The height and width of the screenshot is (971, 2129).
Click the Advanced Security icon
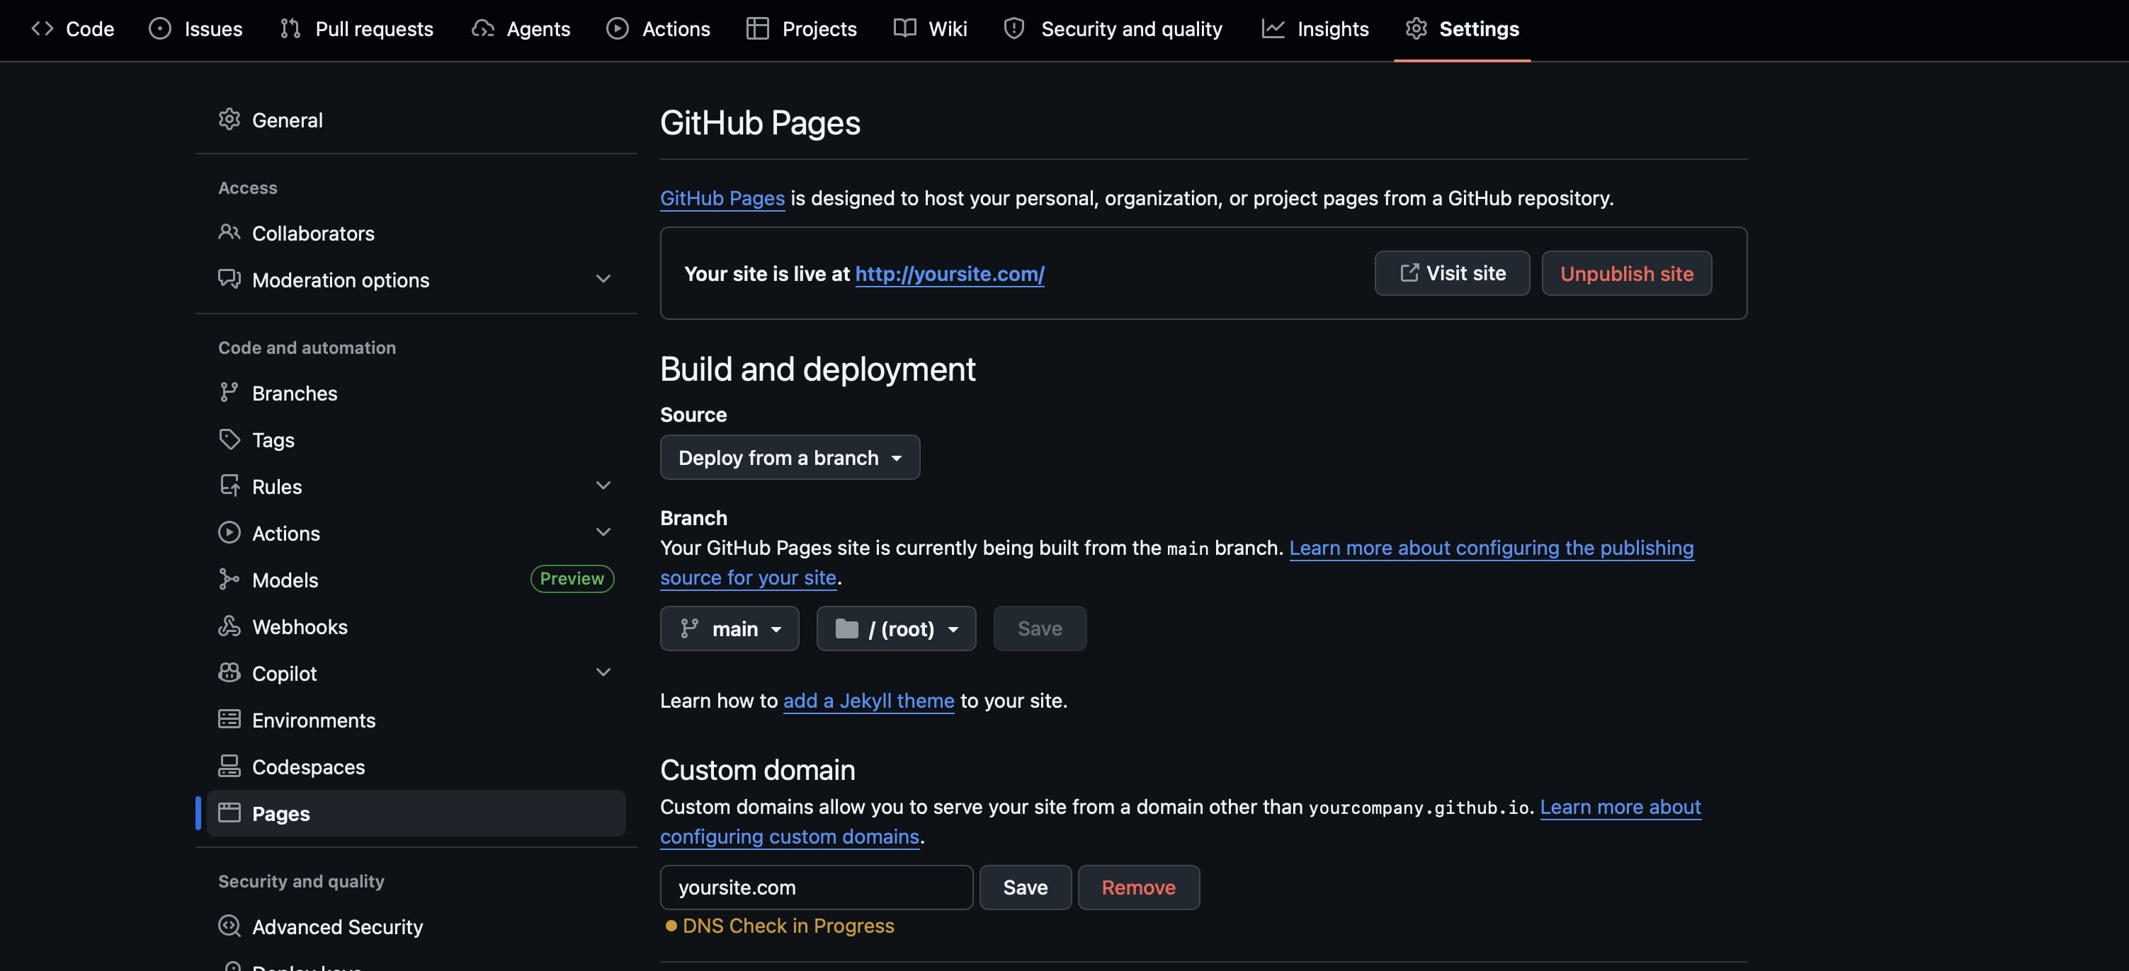click(x=229, y=926)
